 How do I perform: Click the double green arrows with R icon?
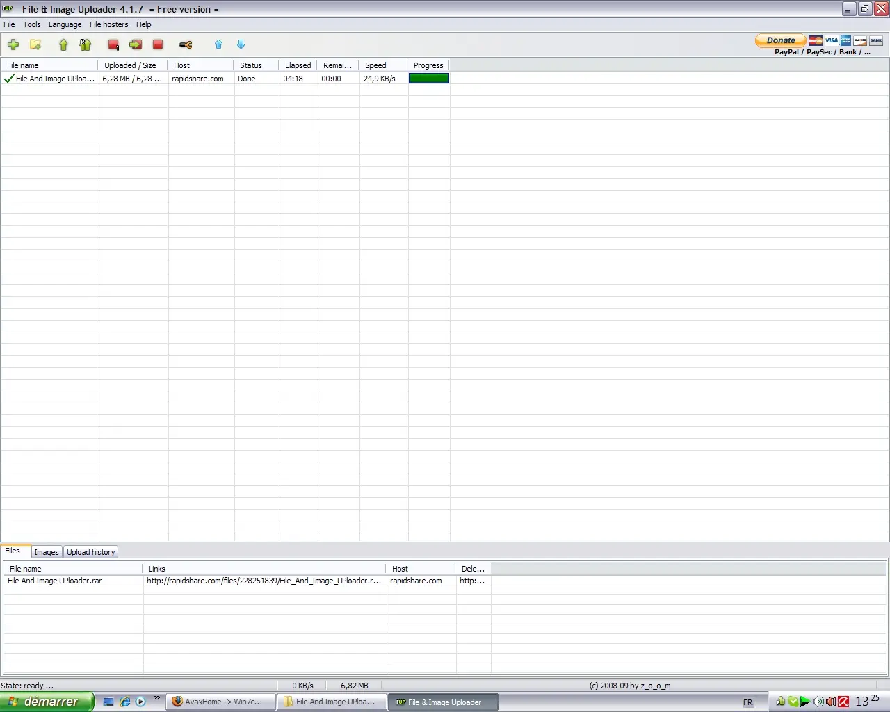pyautogui.click(x=86, y=44)
